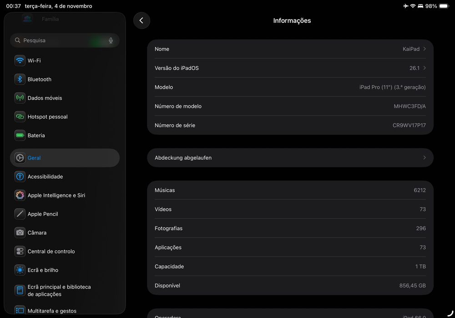Open Acessibilidade label
Viewport: 455px width, 318px height.
click(45, 176)
